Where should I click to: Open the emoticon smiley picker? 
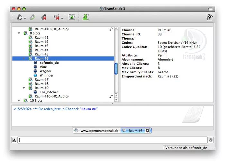[211, 140]
